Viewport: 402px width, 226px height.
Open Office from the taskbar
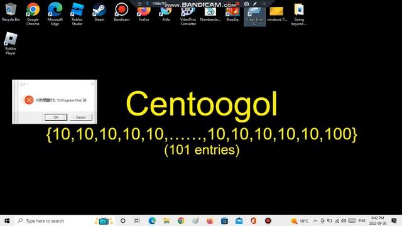click(x=253, y=220)
